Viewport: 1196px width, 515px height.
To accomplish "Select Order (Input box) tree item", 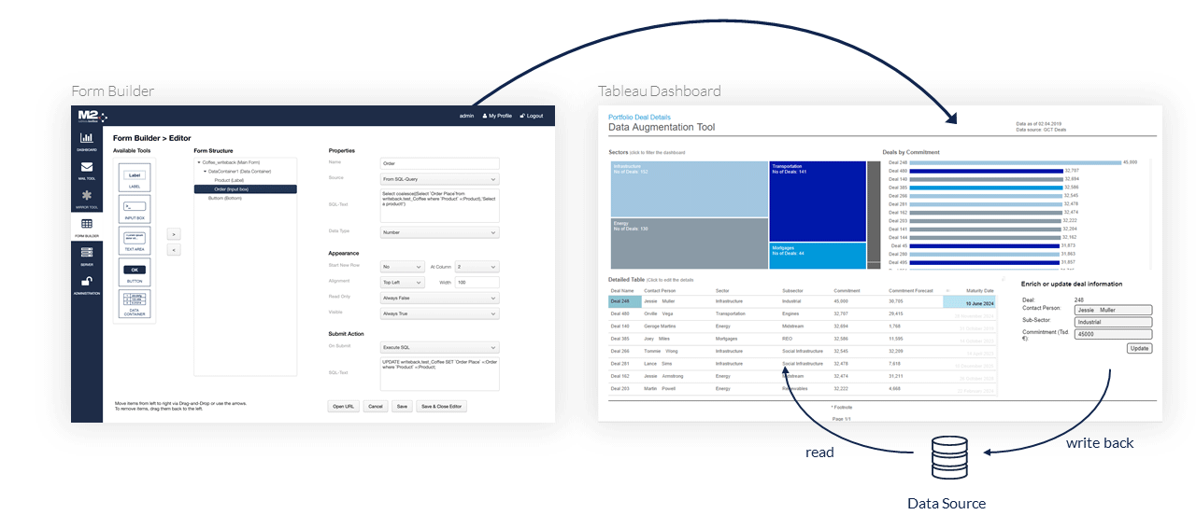I will coord(246,189).
